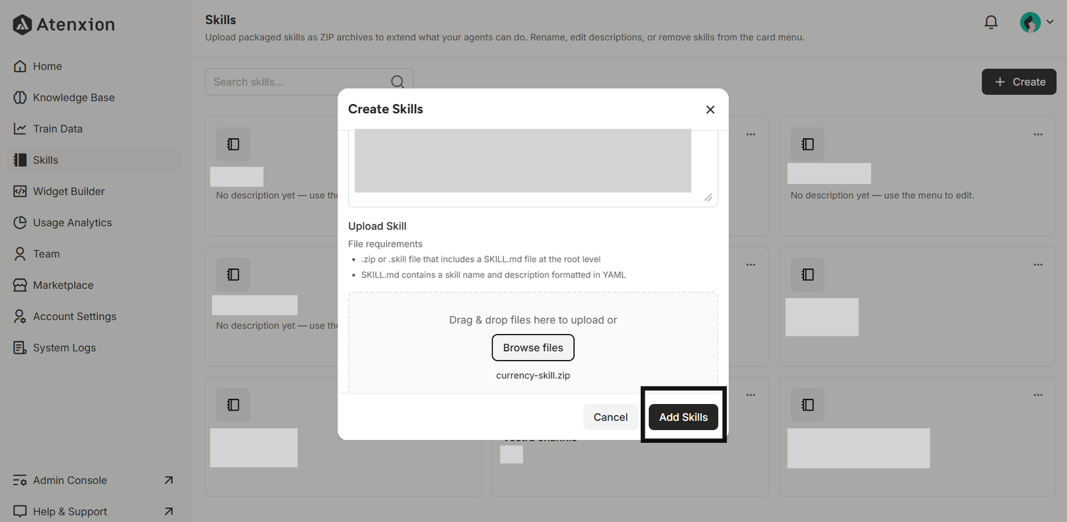Click the Atenxion logo
Image resolution: width=1067 pixels, height=522 pixels.
tap(63, 25)
